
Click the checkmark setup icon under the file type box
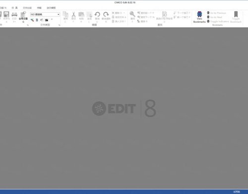tap(42, 20)
